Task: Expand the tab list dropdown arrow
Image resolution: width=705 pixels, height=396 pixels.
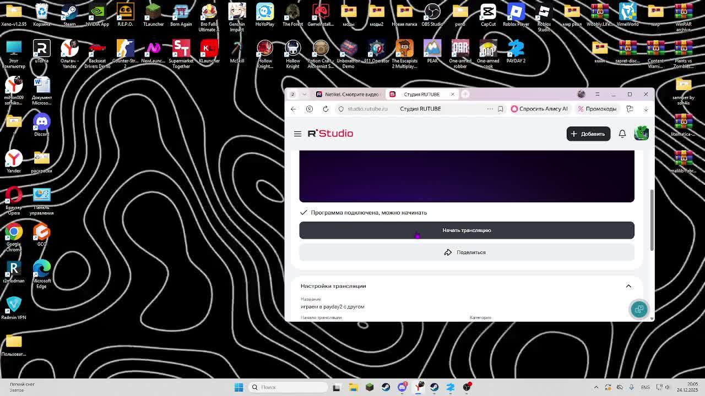Action: 304,94
